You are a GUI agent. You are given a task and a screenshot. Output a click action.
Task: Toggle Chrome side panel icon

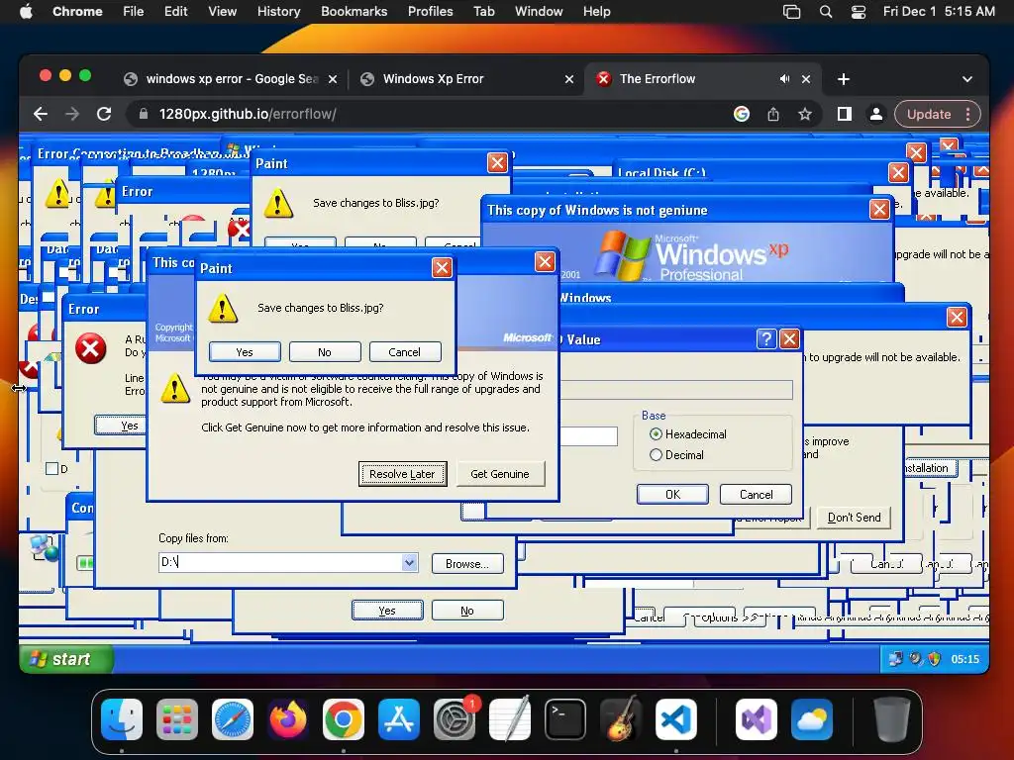(x=844, y=115)
